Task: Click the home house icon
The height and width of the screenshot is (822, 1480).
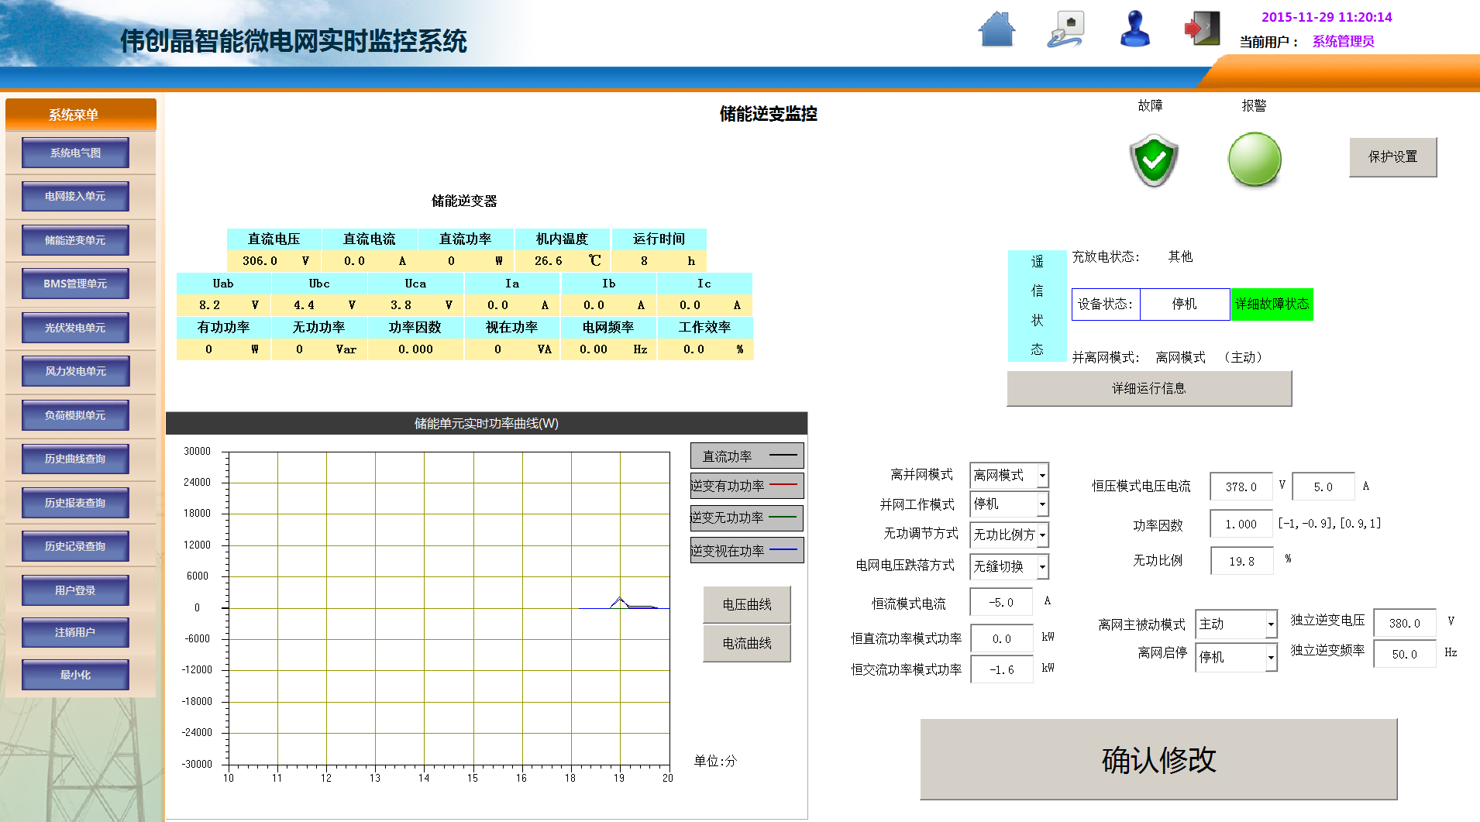Action: pyautogui.click(x=996, y=29)
